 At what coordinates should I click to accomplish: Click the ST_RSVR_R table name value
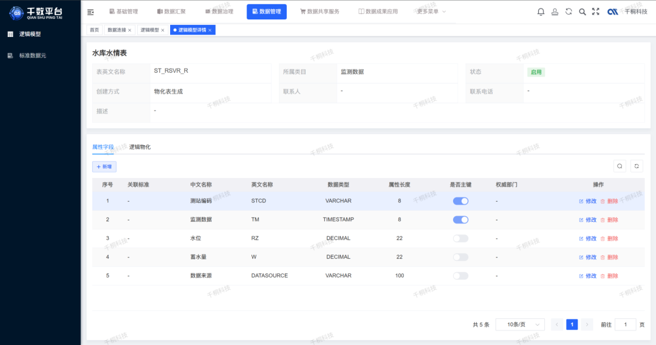[x=171, y=71]
